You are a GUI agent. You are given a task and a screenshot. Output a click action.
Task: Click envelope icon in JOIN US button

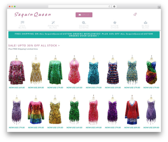(80, 15)
